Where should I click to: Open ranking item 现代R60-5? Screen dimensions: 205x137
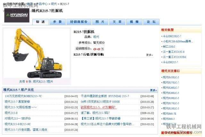coord(169,119)
